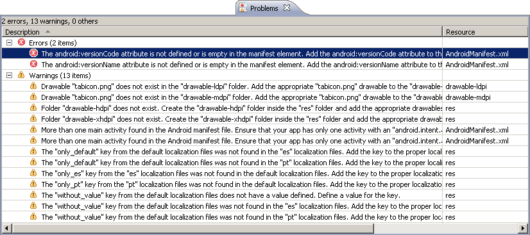Click warning icon of drawable-hdpi folder row

[x=33, y=108]
